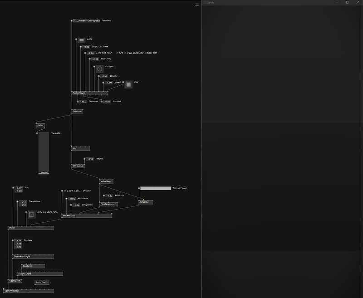
Task: Select the DirectionalLight node
Action: coord(33,257)
